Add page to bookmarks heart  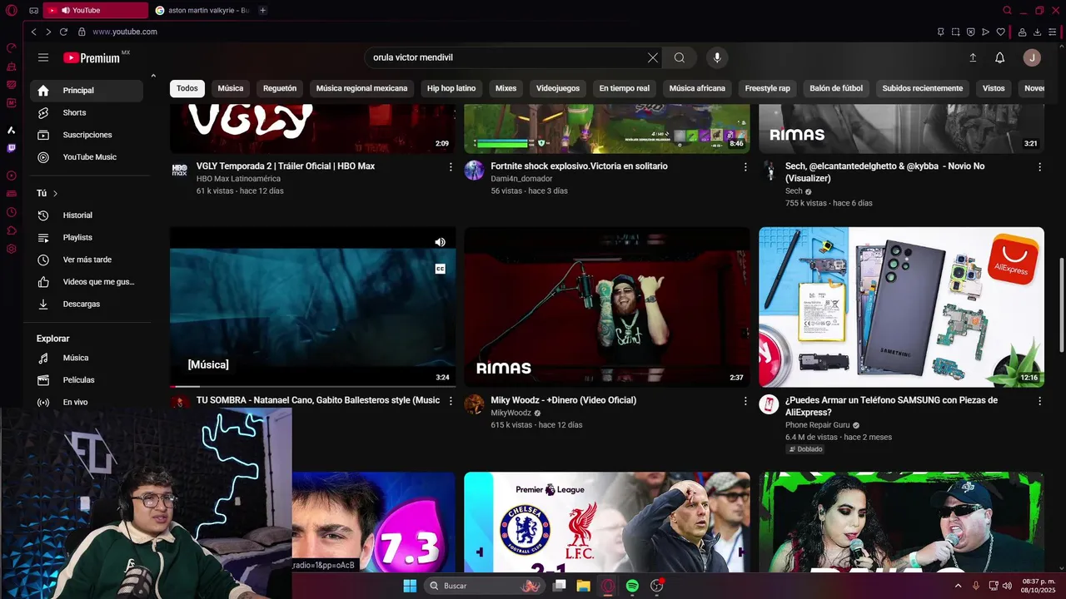click(x=1000, y=32)
